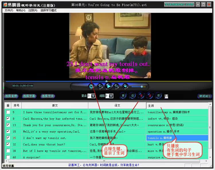
Task: Mute the audio with speaker icon
Action: point(125,86)
